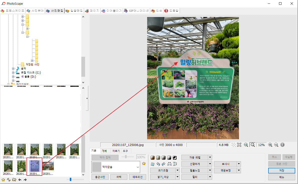The height and width of the screenshot is (184, 298).
Task: Open the 뽀샤시 dropdown arrow
Action: pos(239,164)
